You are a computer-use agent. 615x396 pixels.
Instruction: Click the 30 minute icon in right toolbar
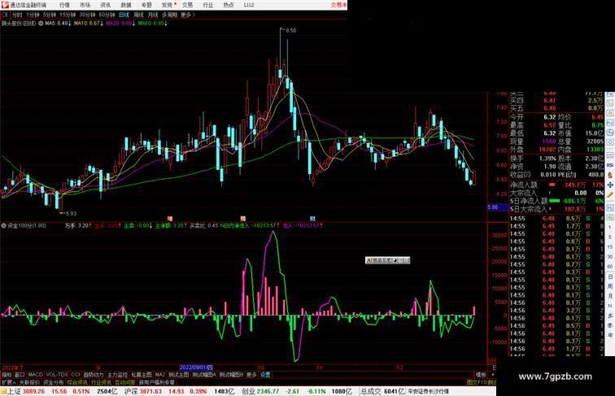[610, 257]
